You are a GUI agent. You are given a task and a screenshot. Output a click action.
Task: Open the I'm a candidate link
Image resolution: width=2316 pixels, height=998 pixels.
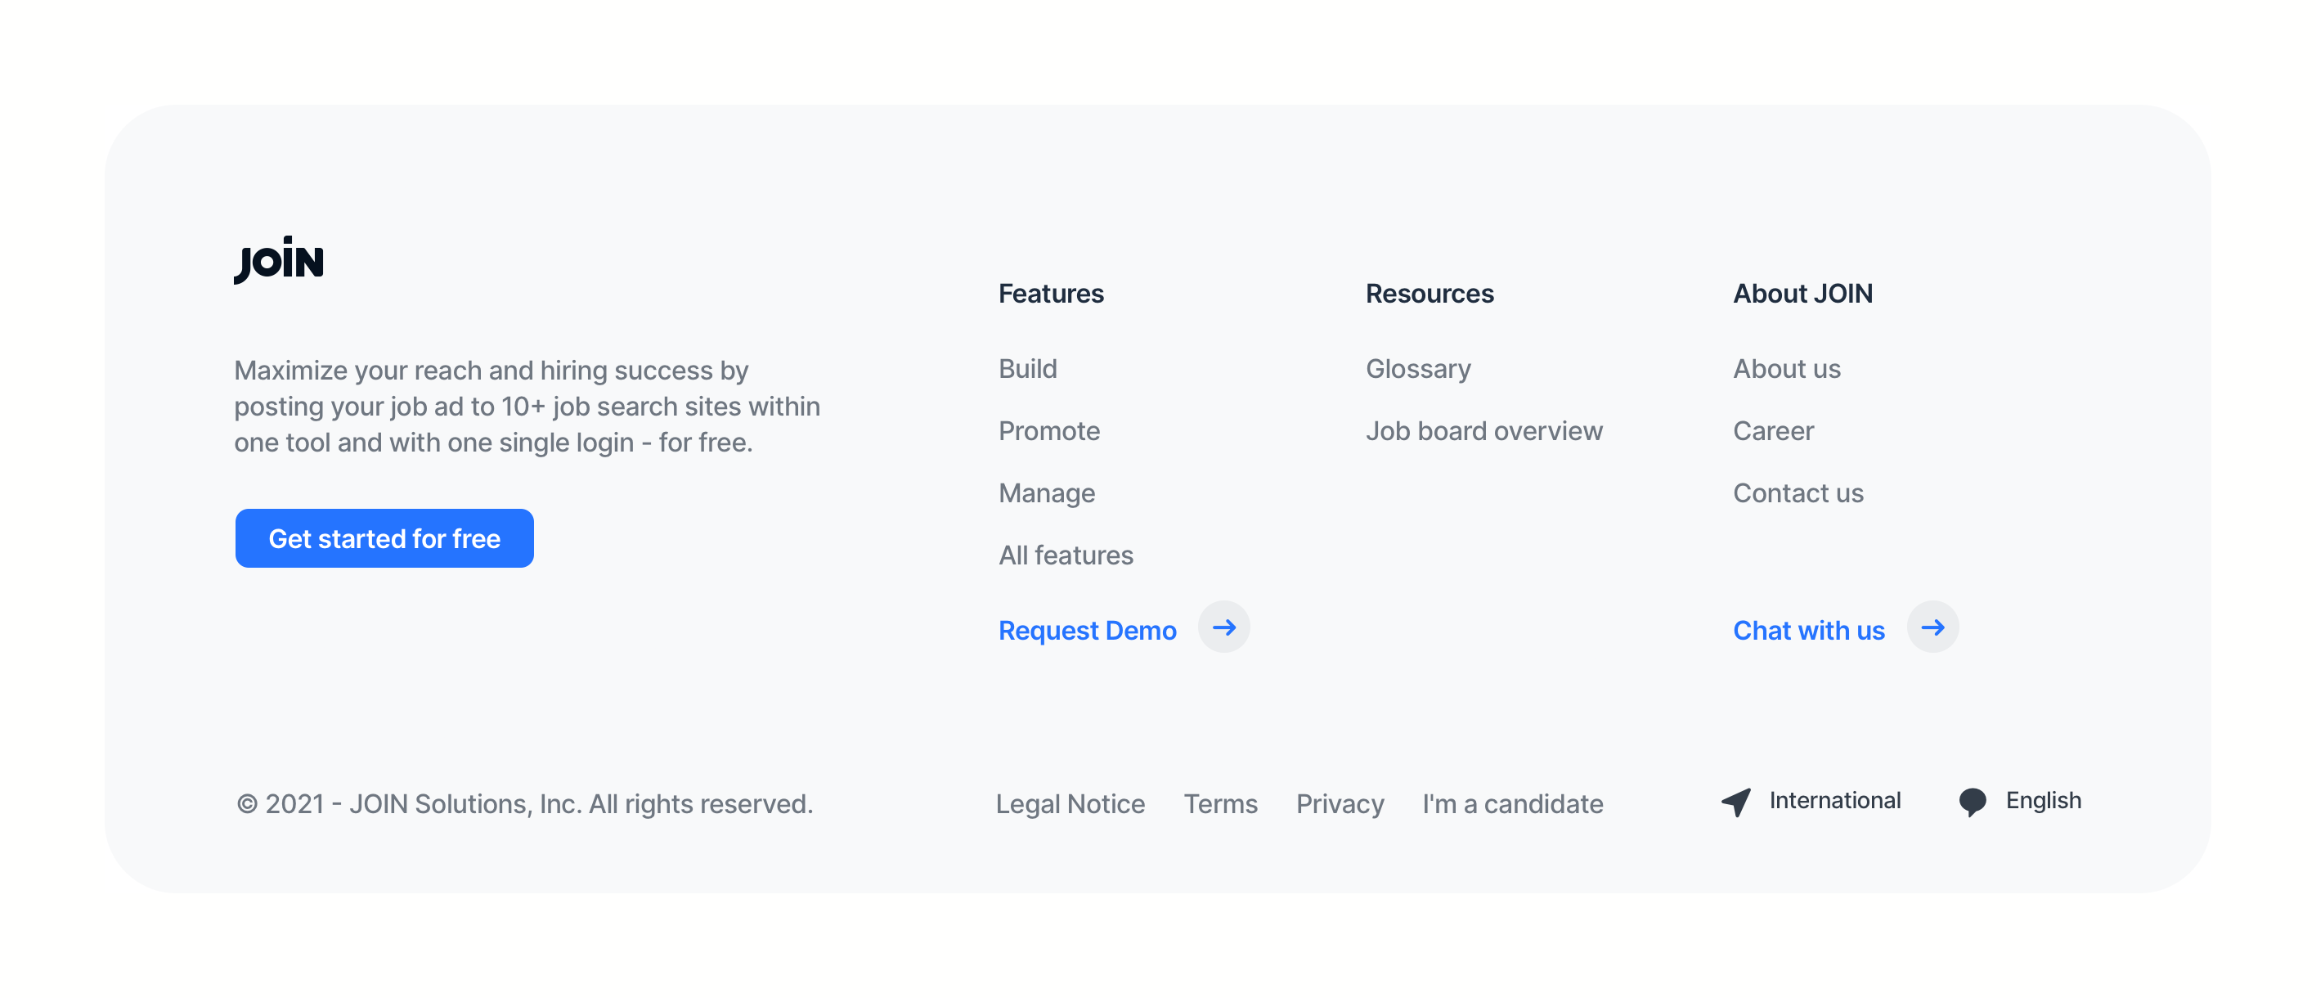pyautogui.click(x=1512, y=804)
